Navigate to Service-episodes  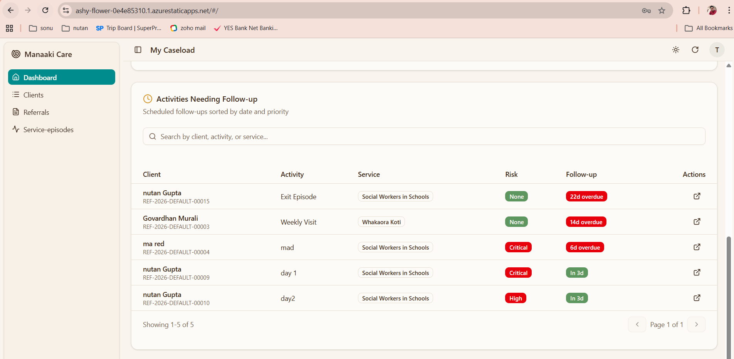pyautogui.click(x=48, y=129)
